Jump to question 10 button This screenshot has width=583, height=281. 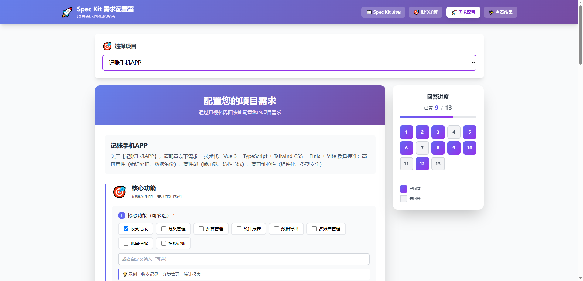coord(470,148)
